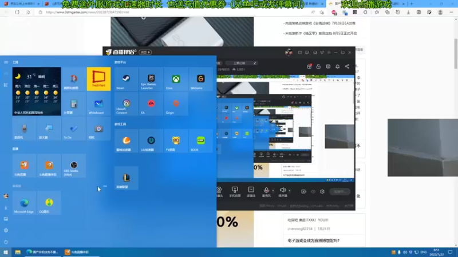
Task: Open the Steam tile in Start menu
Action: point(126,79)
